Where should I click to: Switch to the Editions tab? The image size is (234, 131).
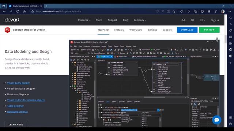coord(152,30)
